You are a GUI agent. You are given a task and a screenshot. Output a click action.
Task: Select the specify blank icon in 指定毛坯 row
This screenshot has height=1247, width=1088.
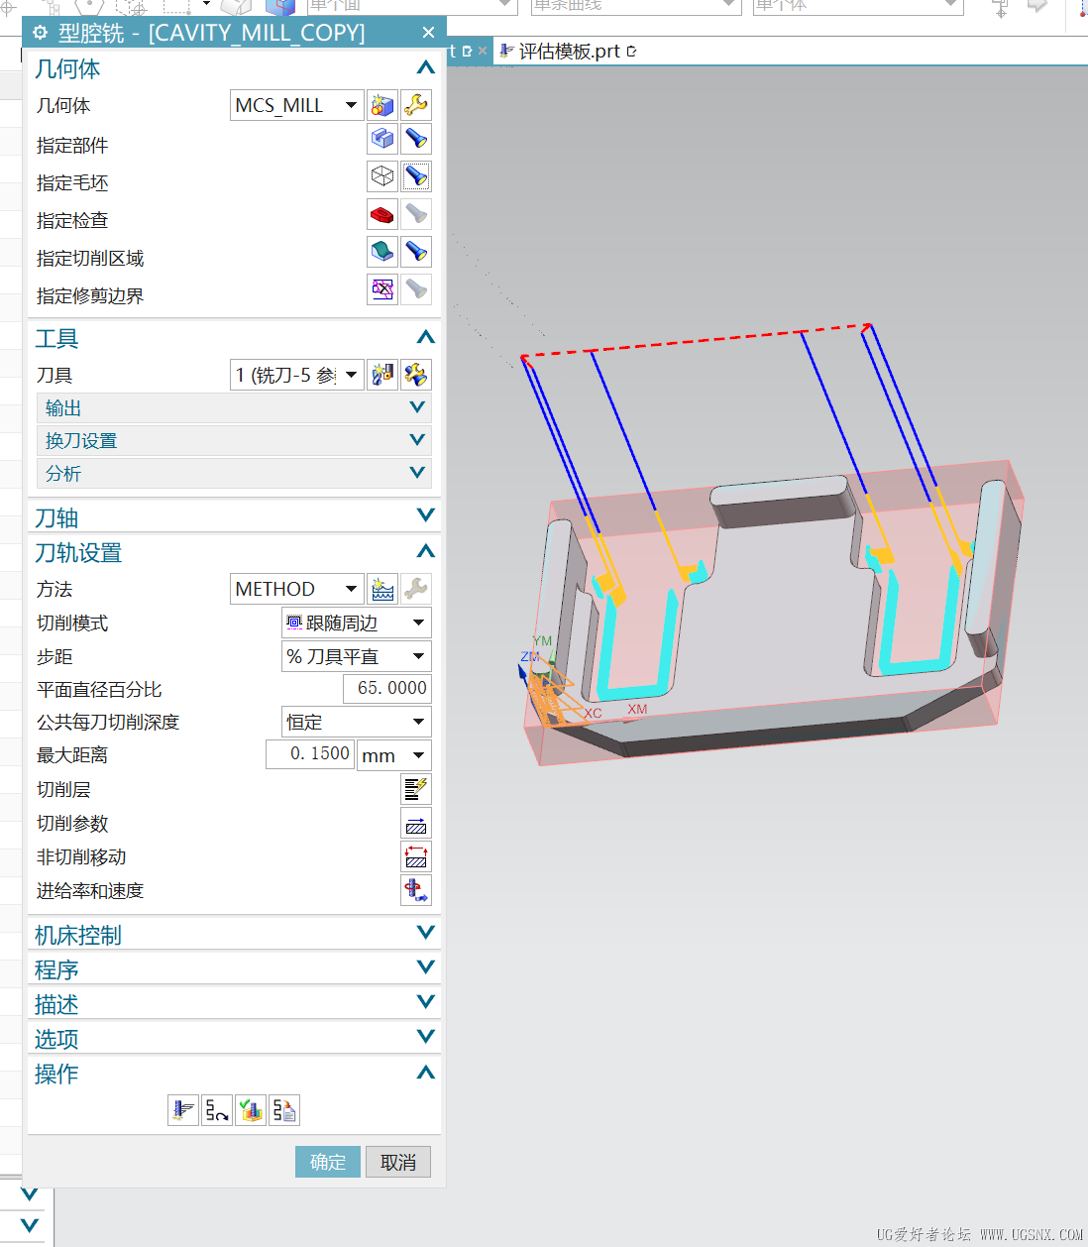pos(382,176)
